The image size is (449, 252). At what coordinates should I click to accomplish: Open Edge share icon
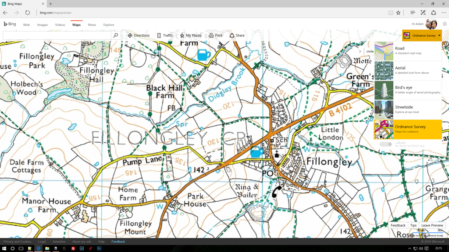pos(434,13)
